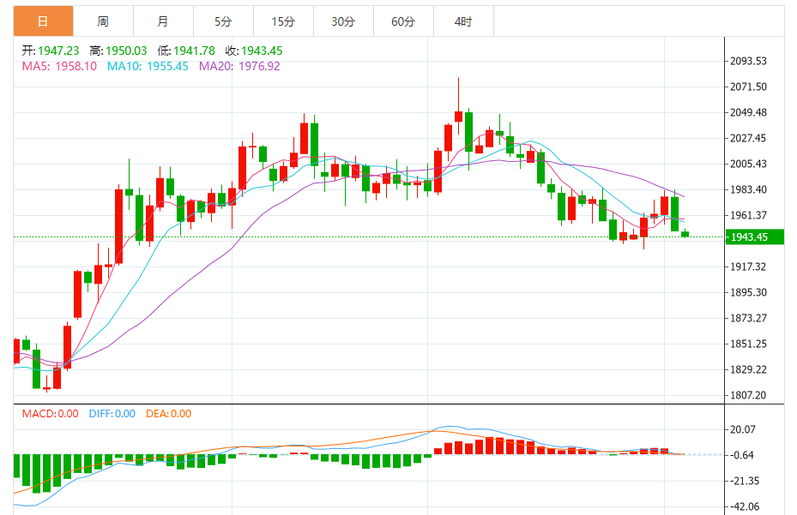Click the 高:1950.03 high price value
797x515 pixels.
pos(118,51)
